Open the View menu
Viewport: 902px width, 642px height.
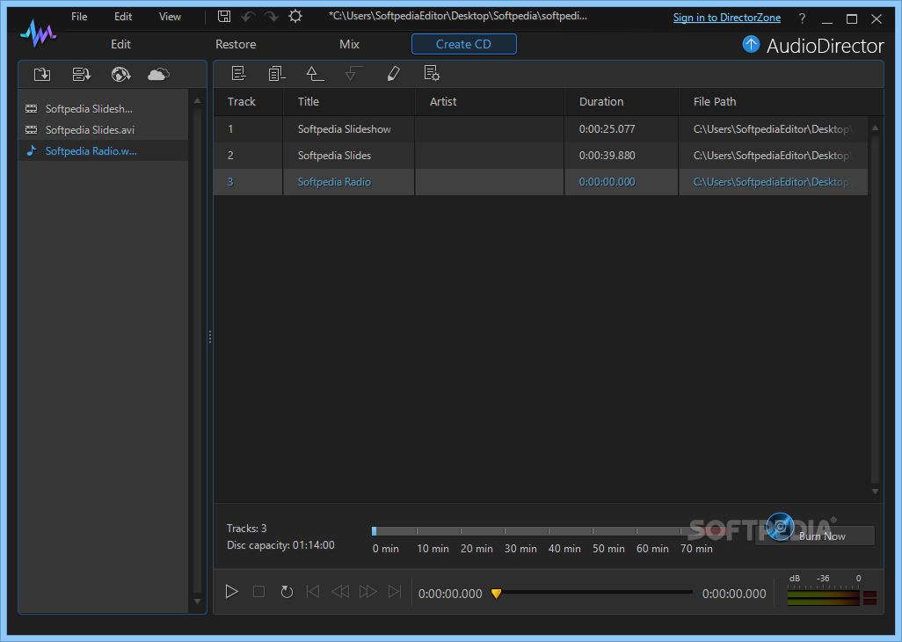click(170, 17)
